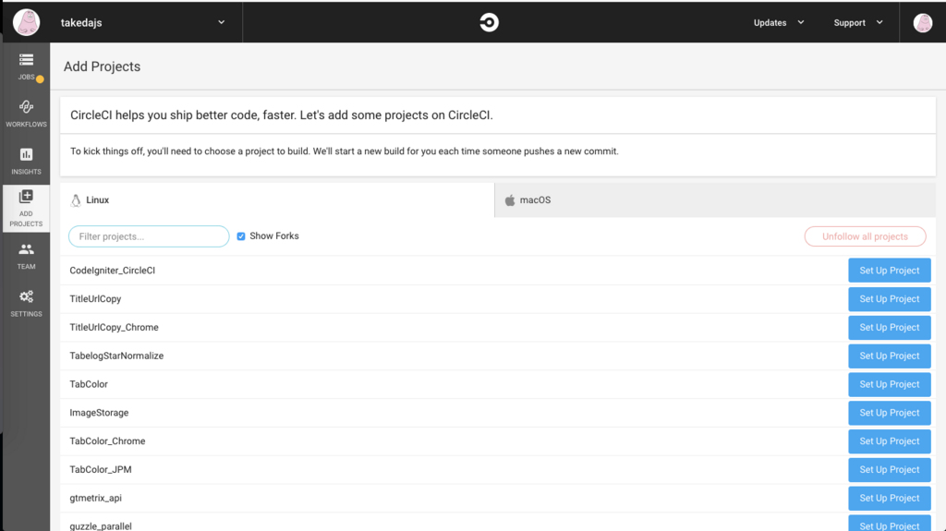This screenshot has width=946, height=531.
Task: Click the TitleUrlCopy_Chrome project name
Action: (114, 327)
